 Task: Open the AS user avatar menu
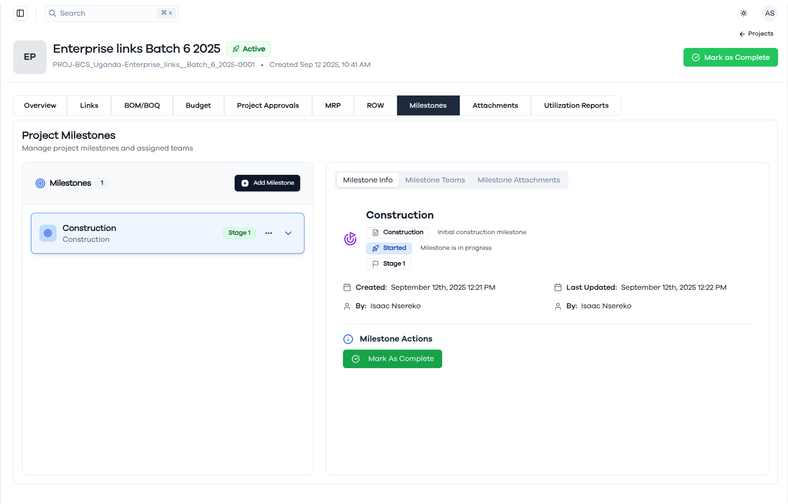pos(769,13)
